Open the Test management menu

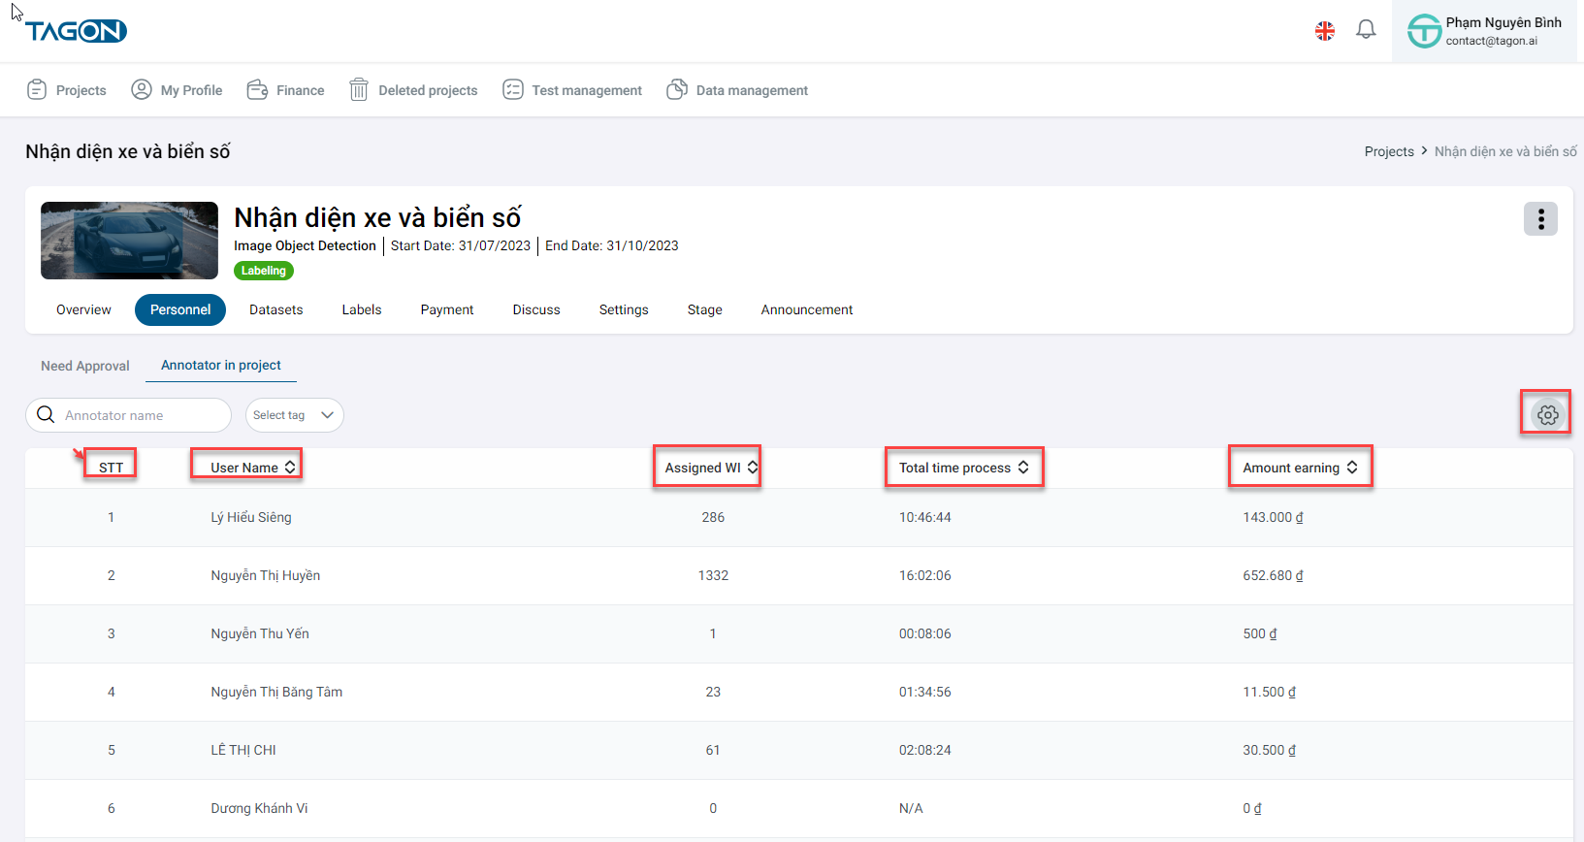572,90
